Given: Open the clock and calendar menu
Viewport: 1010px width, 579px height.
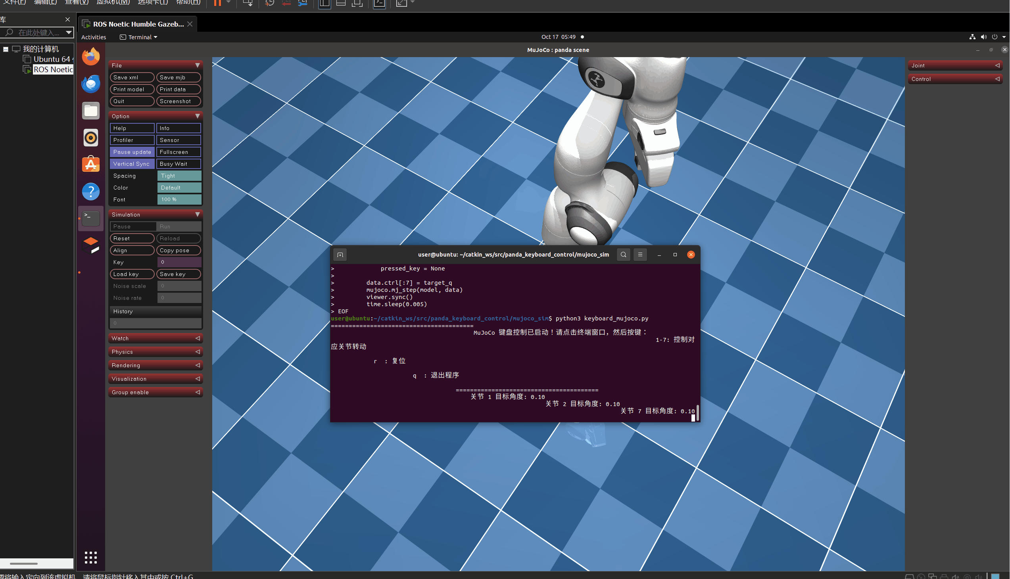Looking at the screenshot, I should 558,37.
